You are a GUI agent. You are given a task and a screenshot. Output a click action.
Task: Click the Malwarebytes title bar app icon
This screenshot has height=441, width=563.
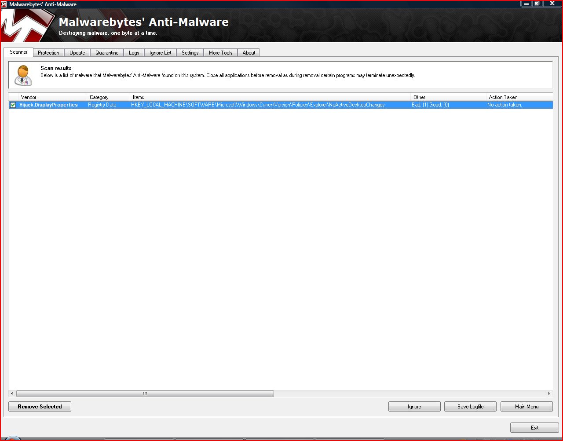[4, 4]
